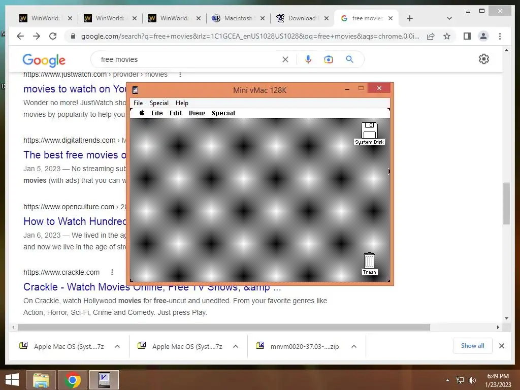Switch to Chrome on the taskbar

coord(73,380)
